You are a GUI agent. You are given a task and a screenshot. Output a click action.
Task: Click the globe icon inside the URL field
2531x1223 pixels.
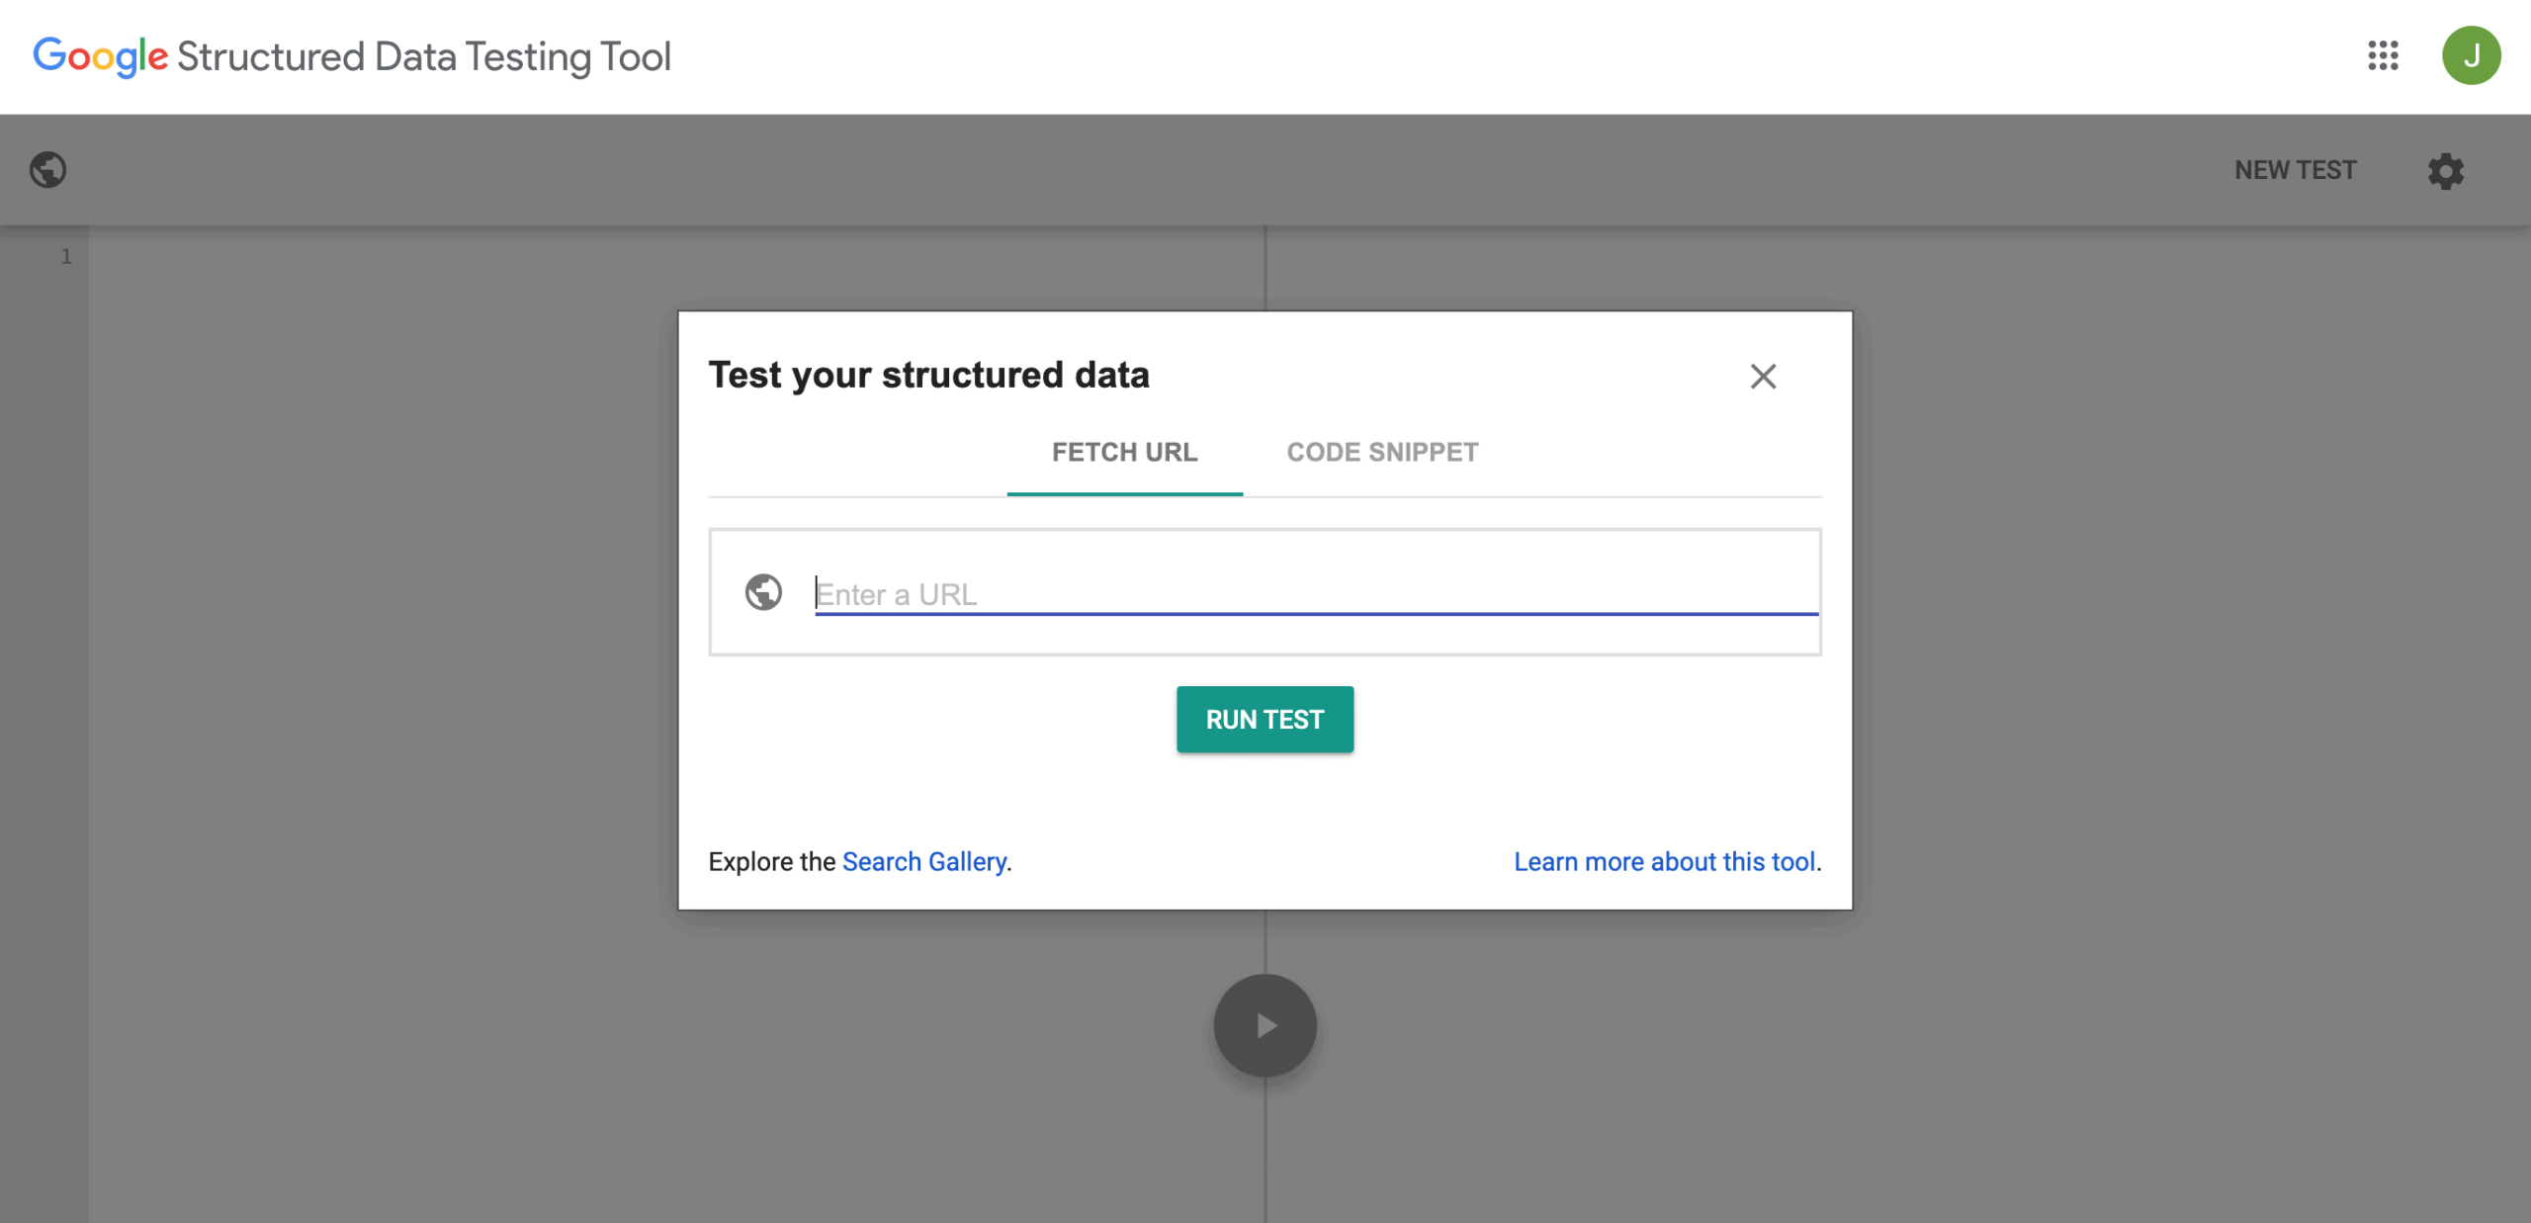pyautogui.click(x=762, y=591)
